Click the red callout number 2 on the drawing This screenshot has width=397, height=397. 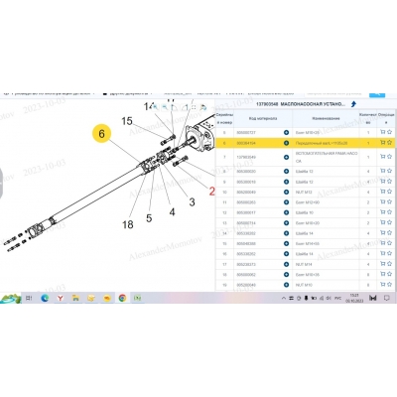coord(211,191)
